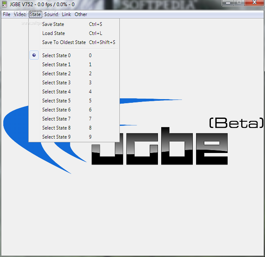Close the open State menu
The image size is (265, 257).
tap(35, 14)
